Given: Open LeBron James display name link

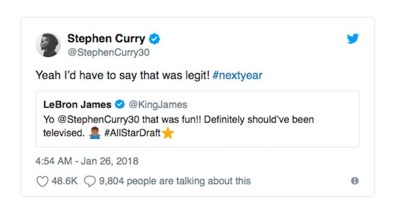Looking at the screenshot, I should (x=77, y=105).
